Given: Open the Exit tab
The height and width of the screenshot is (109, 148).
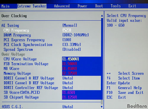Looking at the screenshot, I should point(132,6).
